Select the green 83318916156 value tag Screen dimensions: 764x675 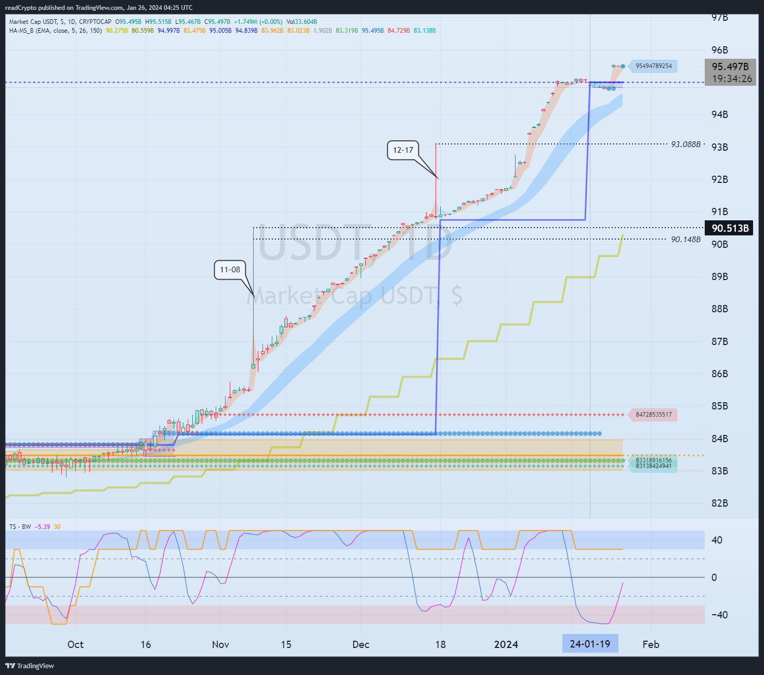coord(653,460)
